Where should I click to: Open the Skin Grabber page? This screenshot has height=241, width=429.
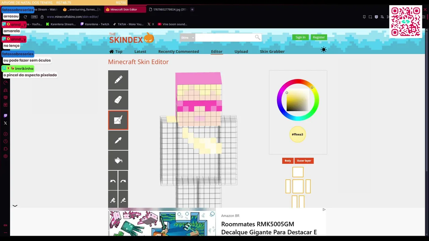pyautogui.click(x=272, y=52)
